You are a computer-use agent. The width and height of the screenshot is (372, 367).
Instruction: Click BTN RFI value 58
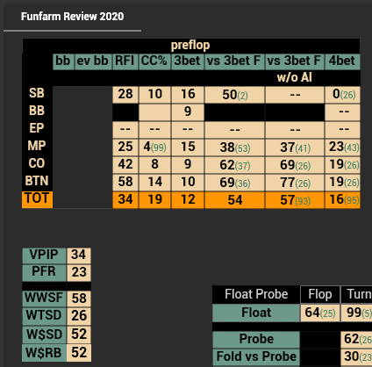pos(125,183)
